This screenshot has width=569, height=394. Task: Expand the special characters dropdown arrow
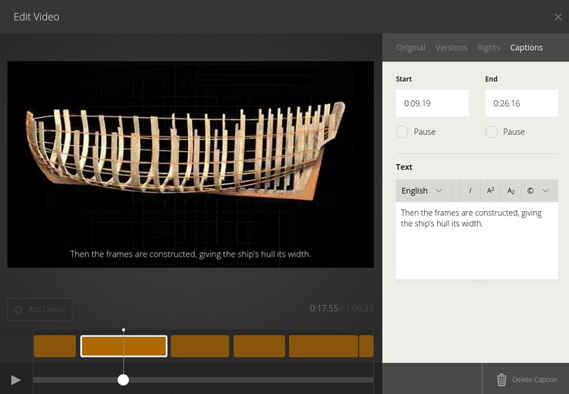point(545,191)
